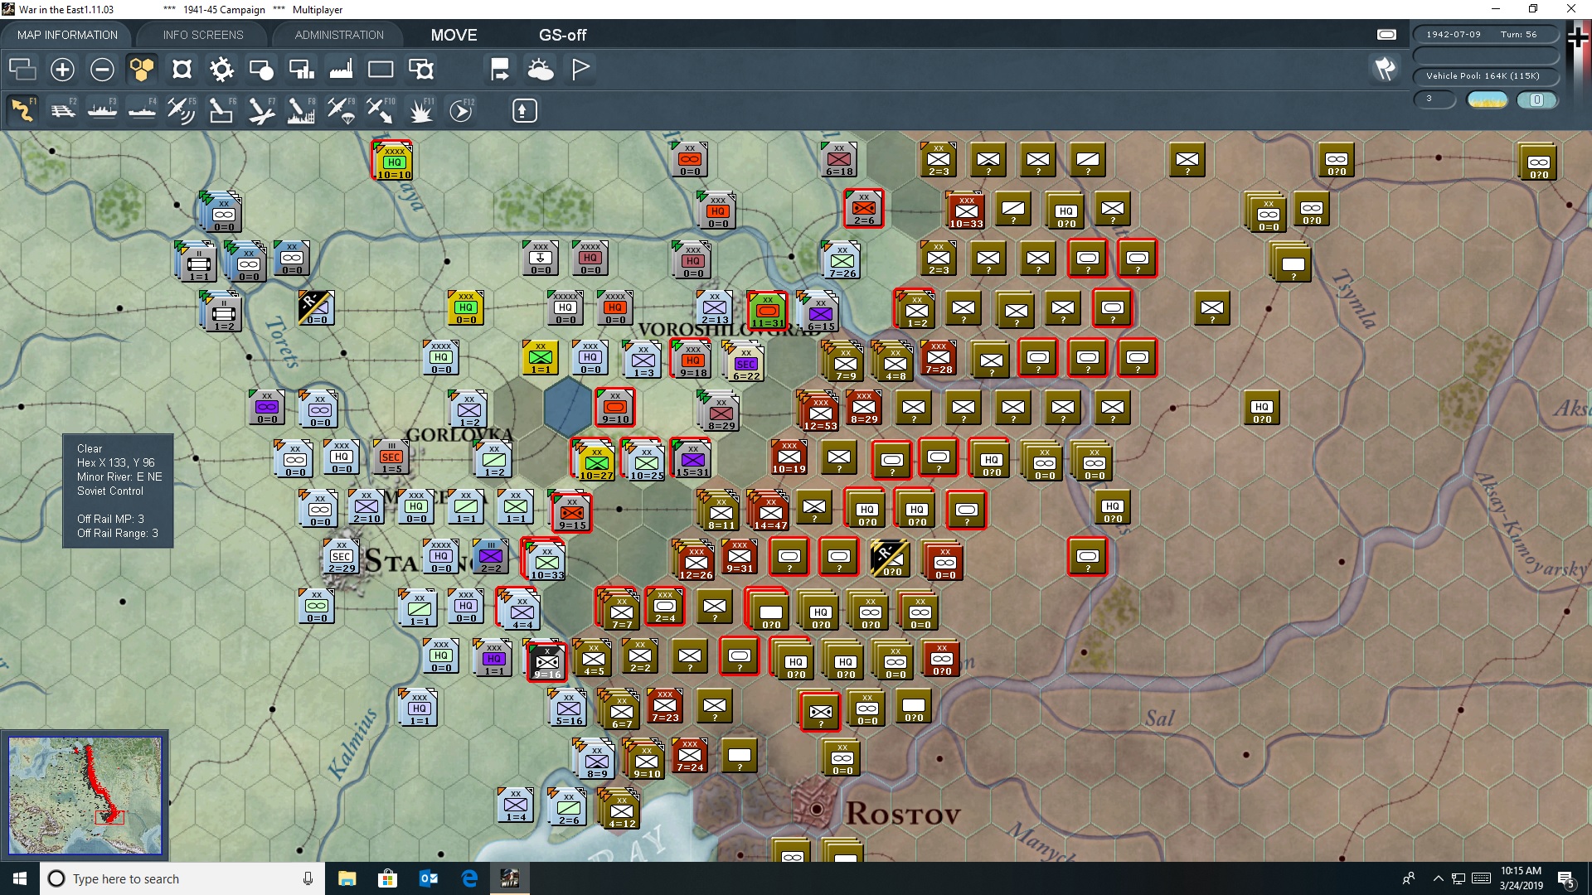Click the F11 air strike explosion icon
The width and height of the screenshot is (1592, 895).
coord(420,109)
